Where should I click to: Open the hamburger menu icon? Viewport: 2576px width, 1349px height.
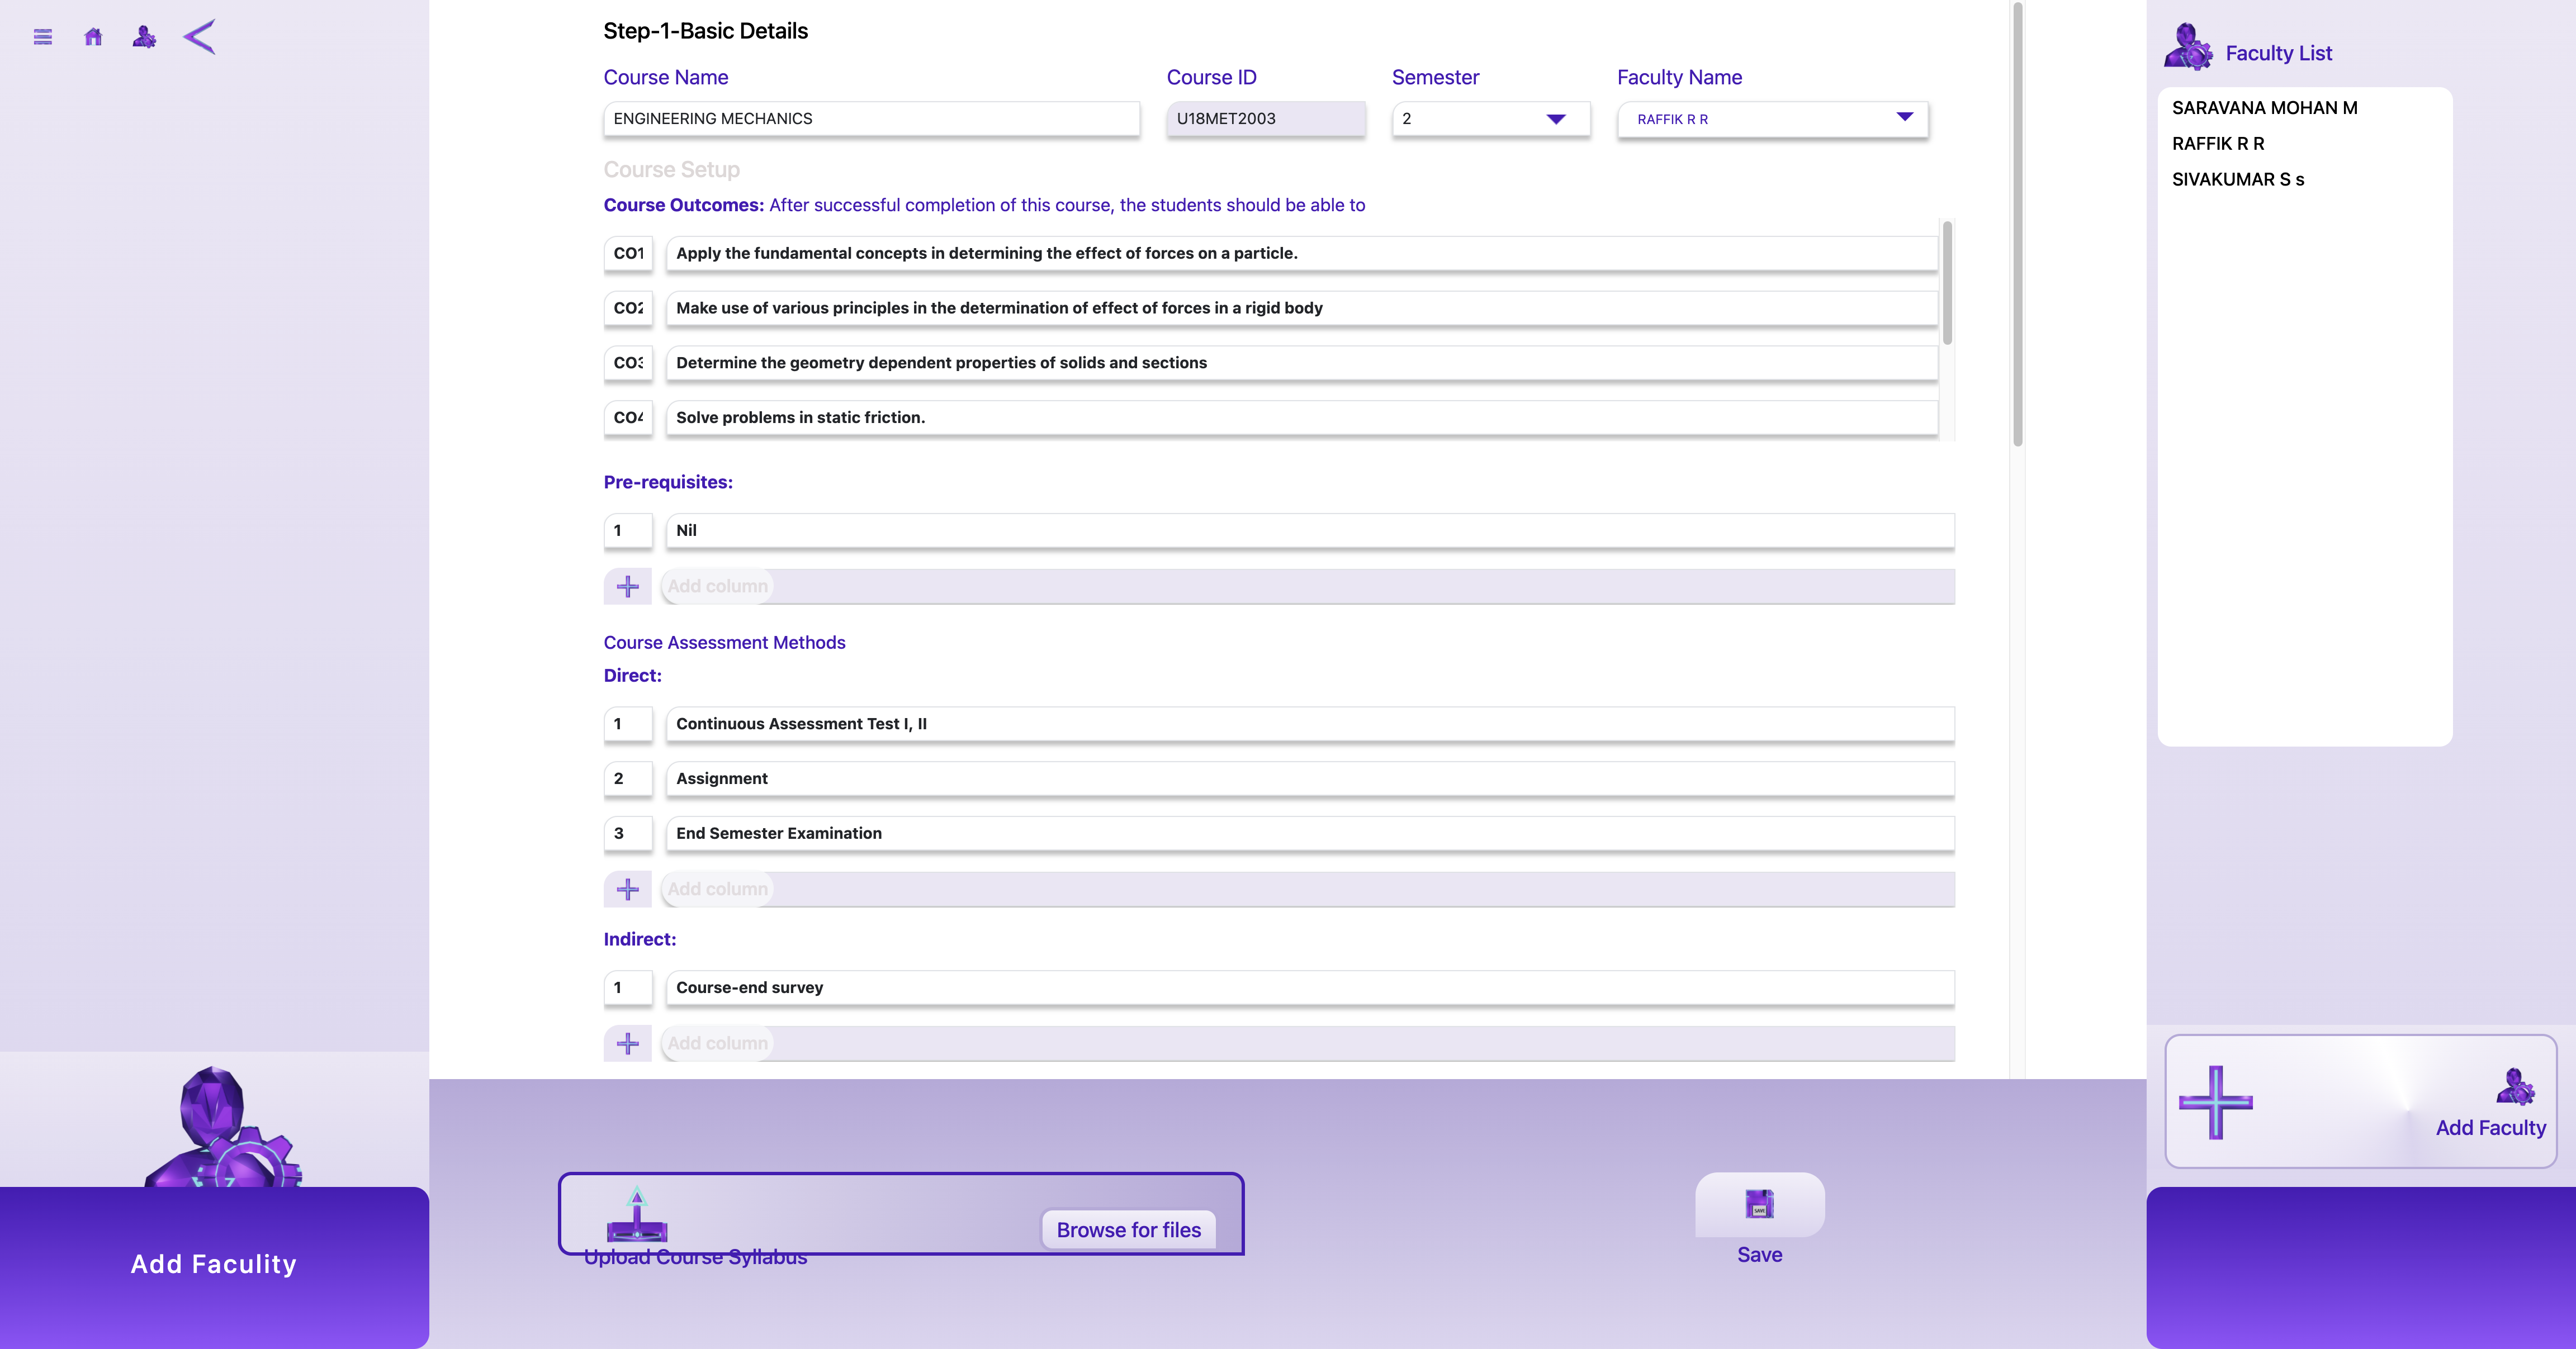42,37
